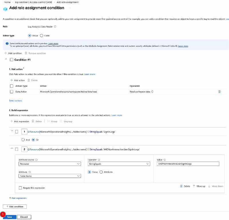Image resolution: width=229 pixels, height=220 pixels.
Task: Click the info icon next to Attribute source
Action: [36, 160]
